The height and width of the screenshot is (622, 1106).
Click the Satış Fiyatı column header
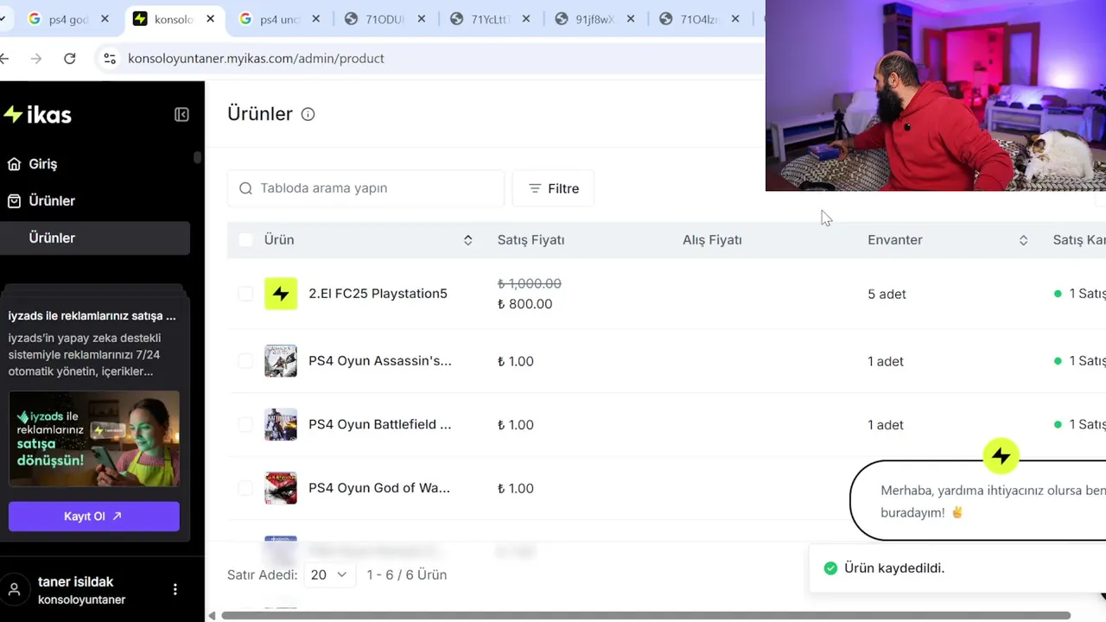pyautogui.click(x=531, y=239)
